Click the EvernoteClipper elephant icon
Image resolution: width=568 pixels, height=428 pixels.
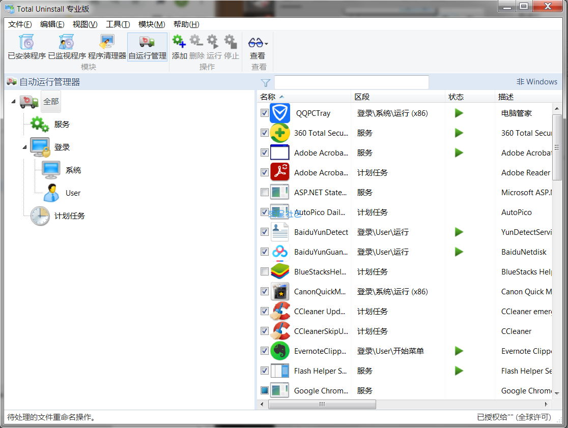click(x=280, y=351)
